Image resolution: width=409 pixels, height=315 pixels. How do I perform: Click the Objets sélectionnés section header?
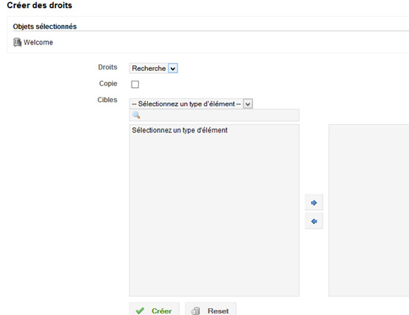point(44,27)
